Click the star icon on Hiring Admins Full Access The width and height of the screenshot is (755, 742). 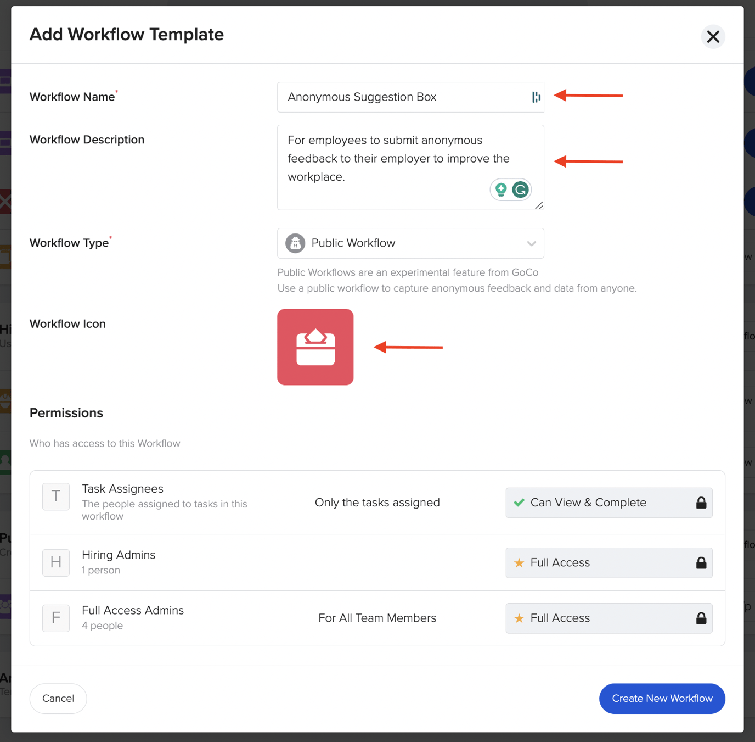519,562
